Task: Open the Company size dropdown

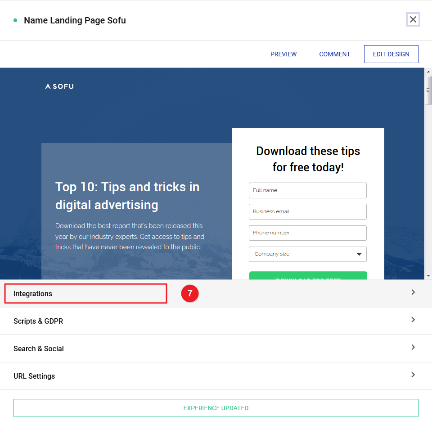Action: click(x=307, y=254)
